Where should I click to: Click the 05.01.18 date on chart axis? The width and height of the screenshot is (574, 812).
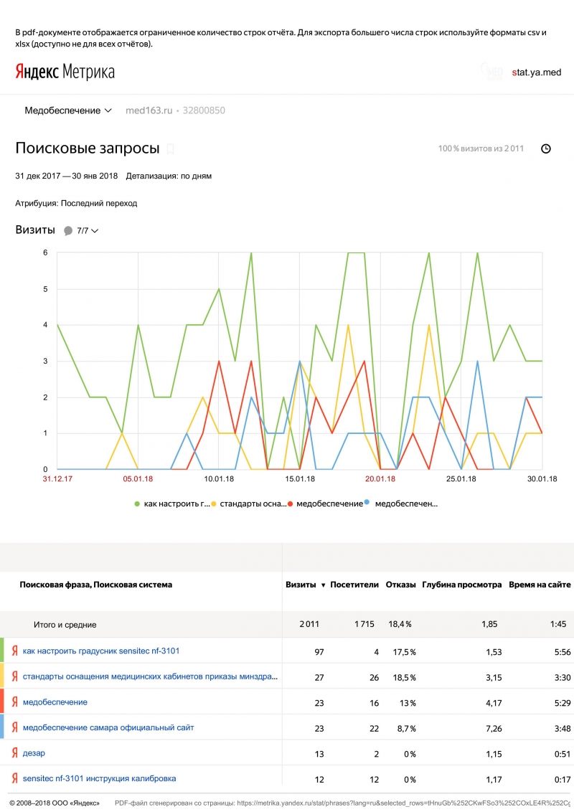[x=138, y=479]
